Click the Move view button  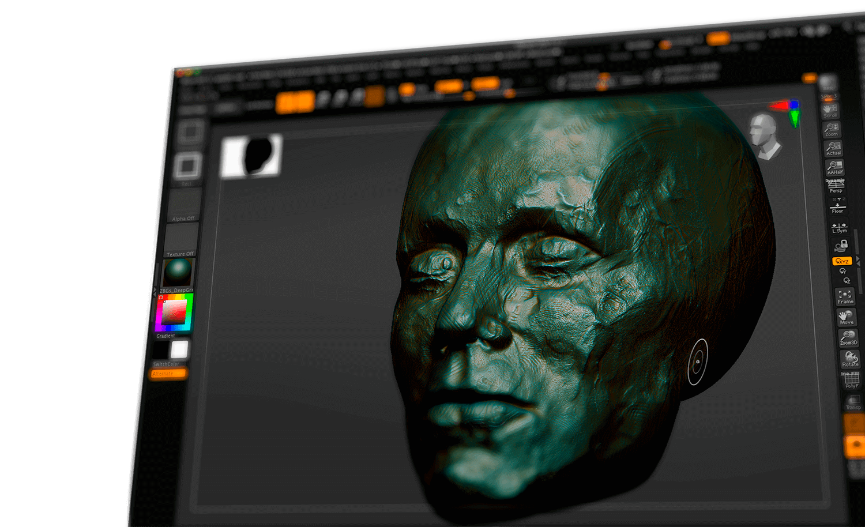point(847,317)
